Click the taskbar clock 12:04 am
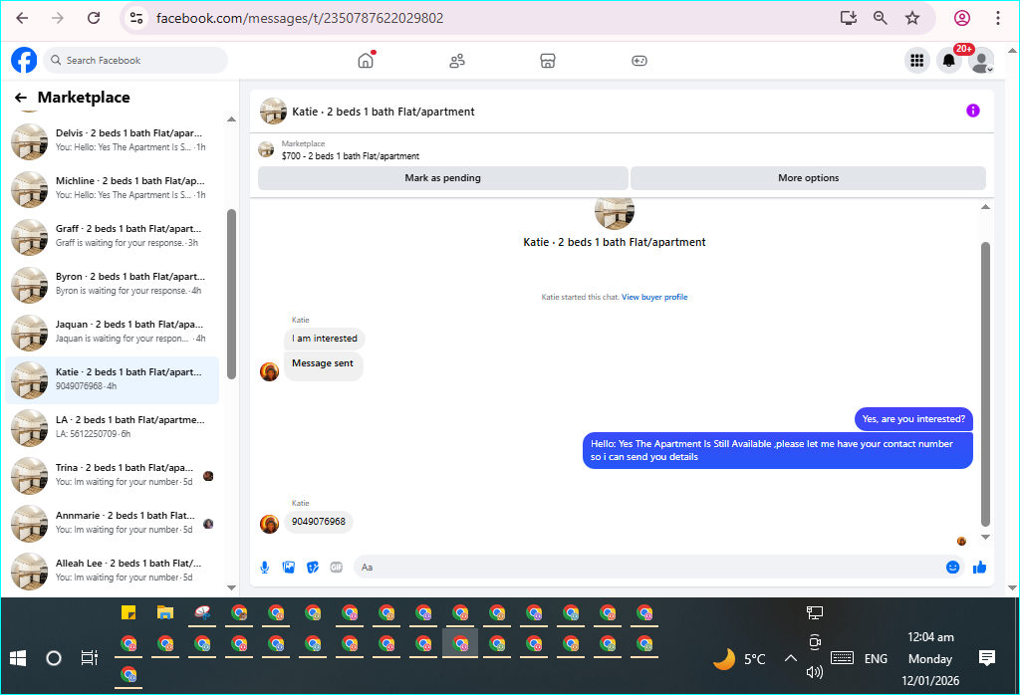1020x695 pixels. click(x=930, y=637)
